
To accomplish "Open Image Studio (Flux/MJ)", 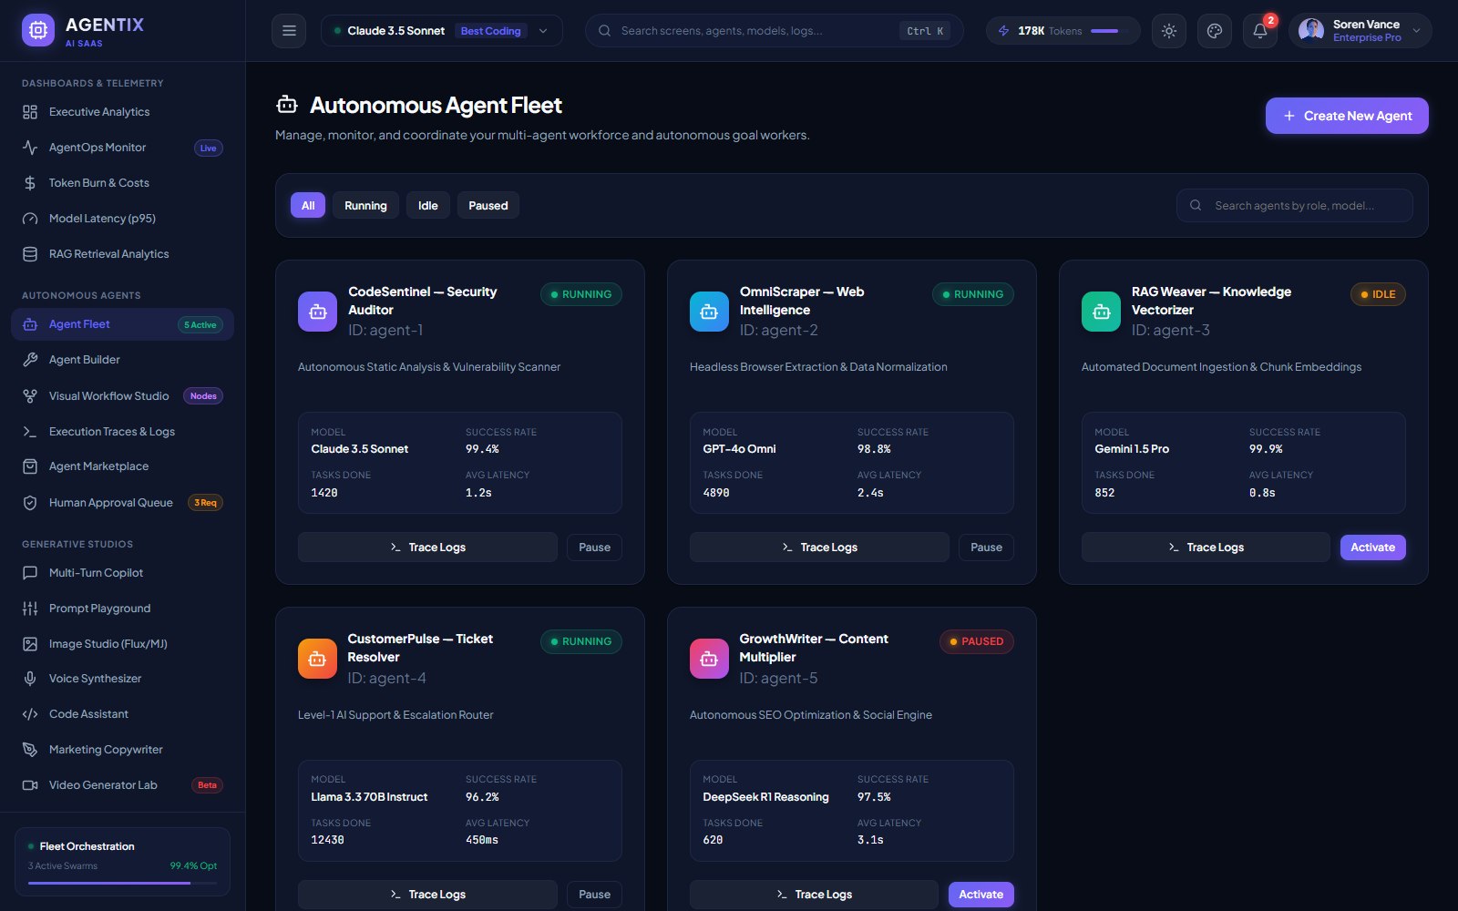I will (122, 644).
